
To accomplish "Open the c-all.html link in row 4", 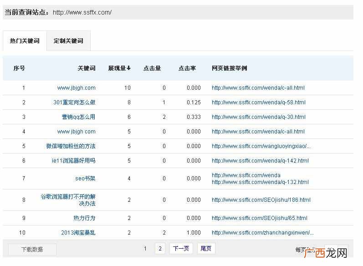I will click(258, 132).
